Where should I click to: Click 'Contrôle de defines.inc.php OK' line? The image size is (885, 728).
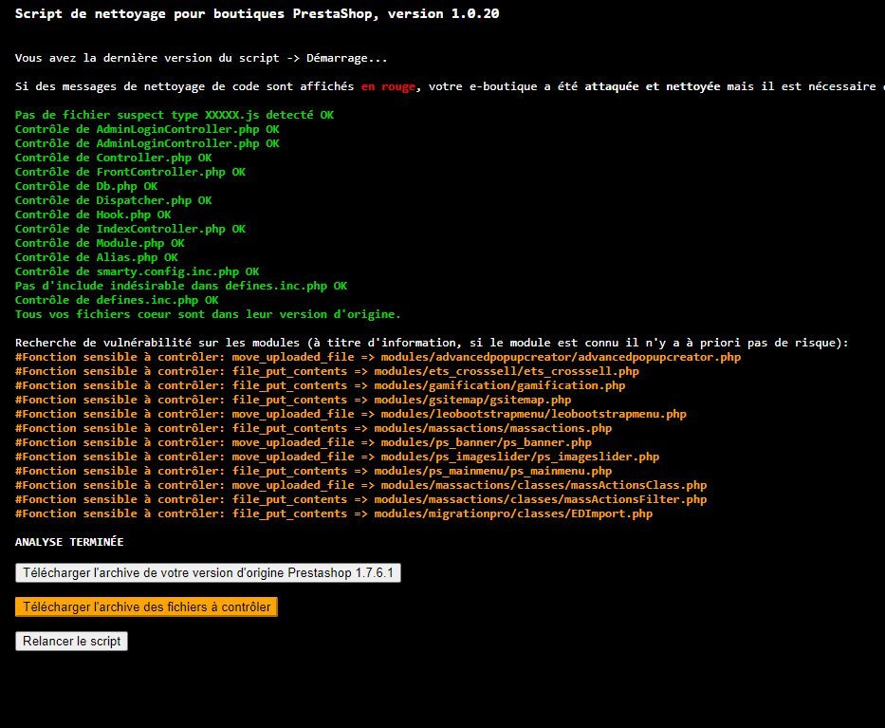(x=117, y=300)
